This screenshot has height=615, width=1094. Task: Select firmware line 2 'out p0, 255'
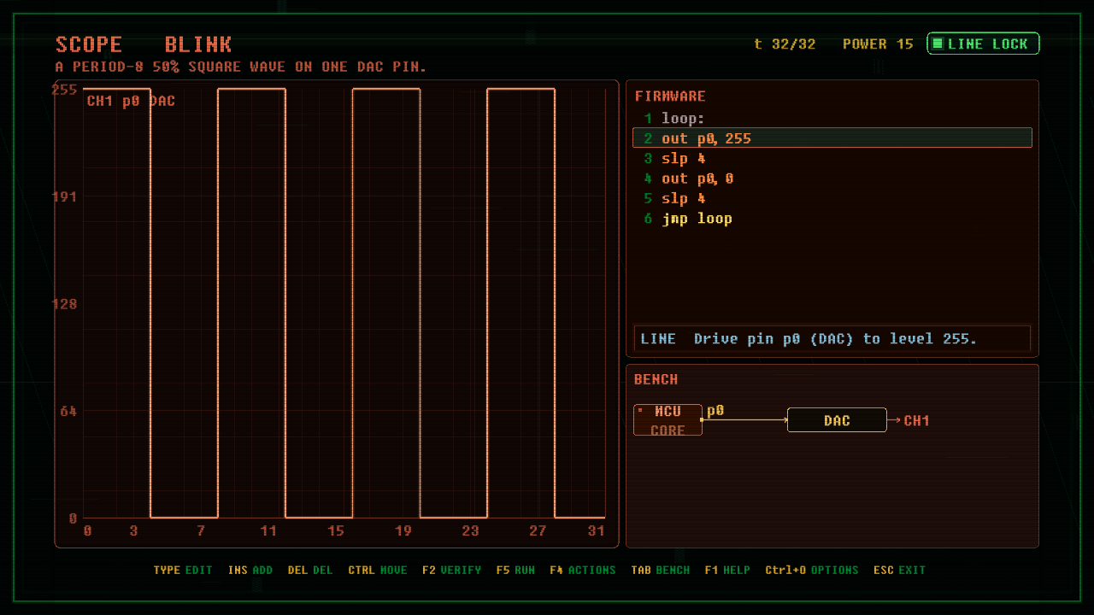point(832,138)
